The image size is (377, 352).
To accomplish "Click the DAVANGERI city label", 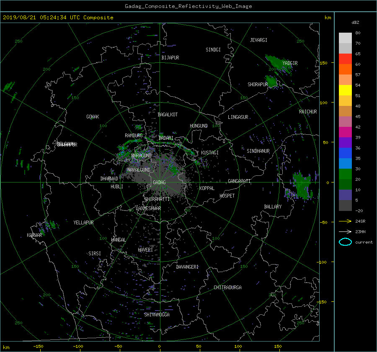I will point(187,267).
